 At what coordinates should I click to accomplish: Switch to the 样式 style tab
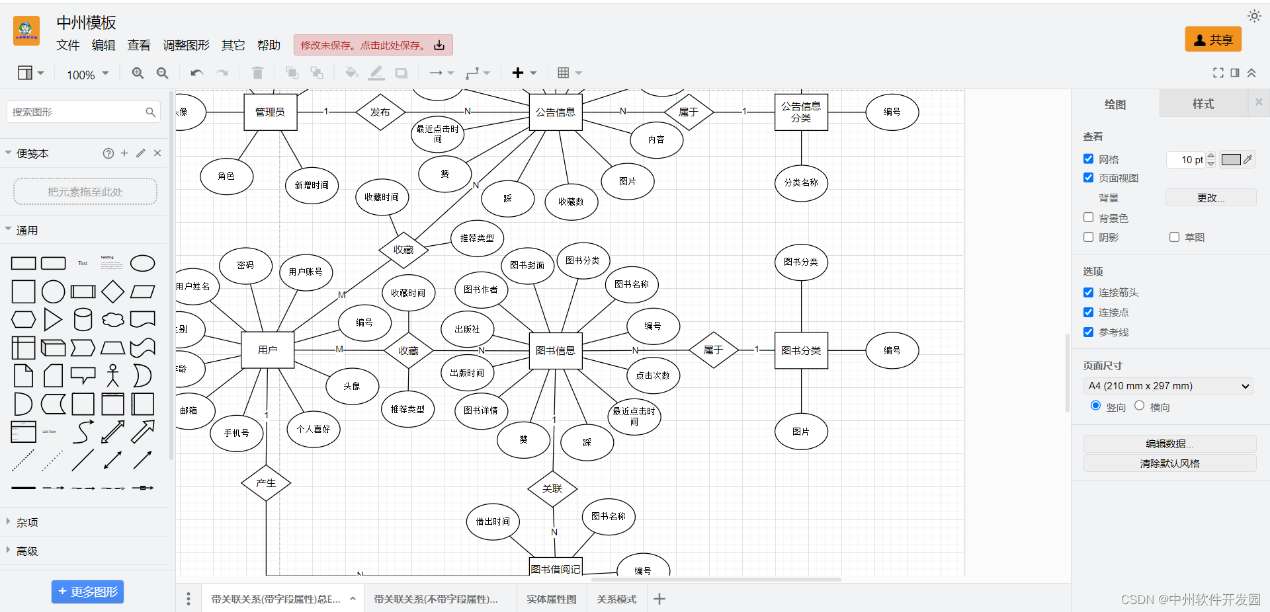point(1203,104)
